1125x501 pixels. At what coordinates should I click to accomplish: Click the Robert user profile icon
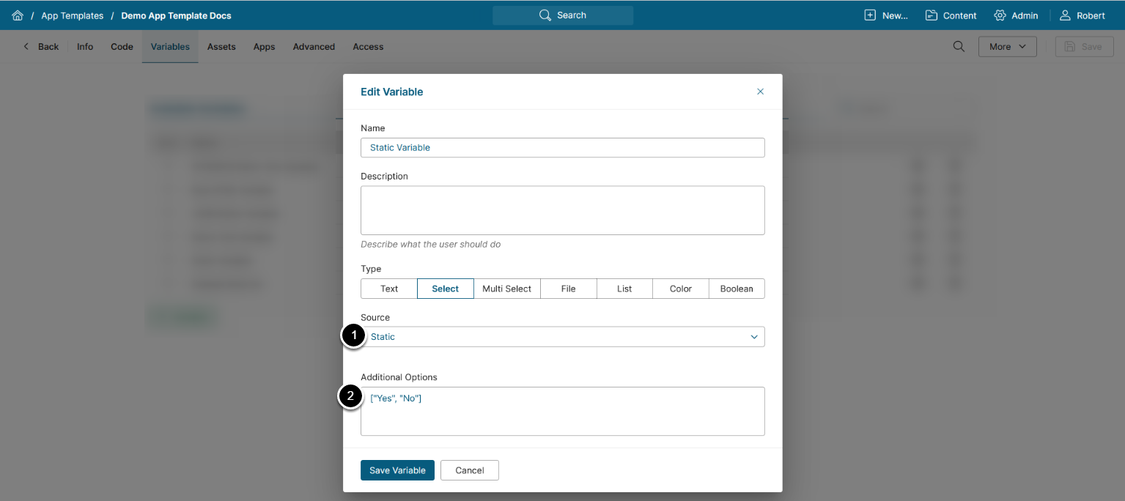click(1065, 15)
